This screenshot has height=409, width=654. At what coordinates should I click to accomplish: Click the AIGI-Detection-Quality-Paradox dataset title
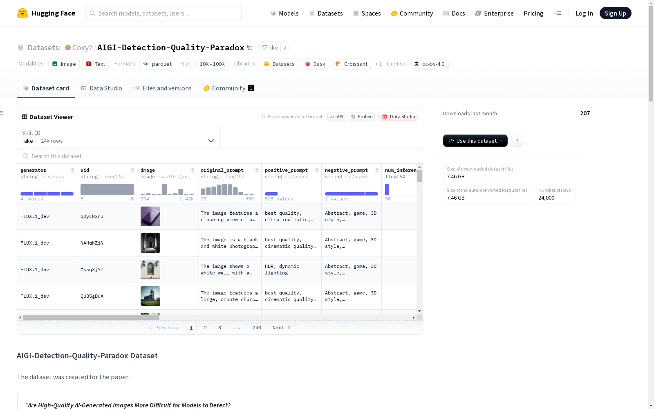(x=171, y=47)
